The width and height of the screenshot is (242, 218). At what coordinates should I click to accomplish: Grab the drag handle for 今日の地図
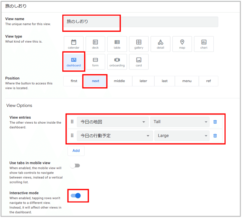click(72, 122)
